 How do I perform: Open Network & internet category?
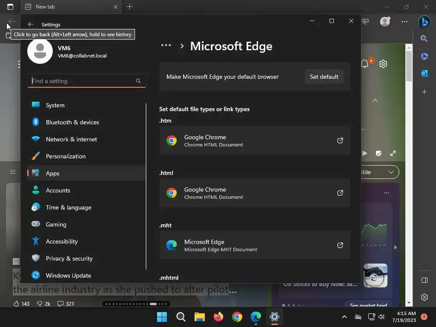pyautogui.click(x=86, y=139)
